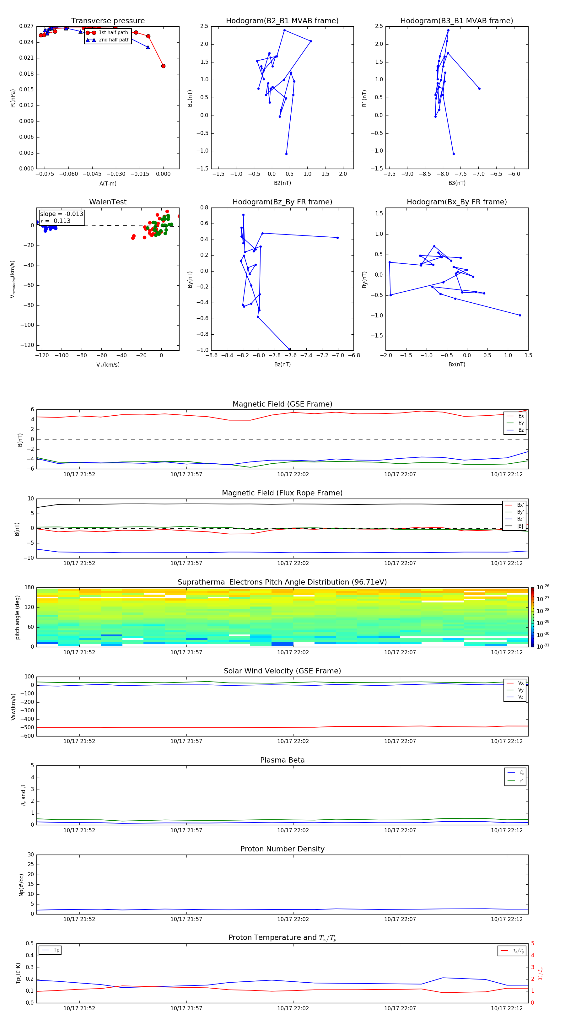The height and width of the screenshot is (1036, 565).
Task: Click the "Hodogram(Bz_By FR frame)" title
Action: (282, 202)
